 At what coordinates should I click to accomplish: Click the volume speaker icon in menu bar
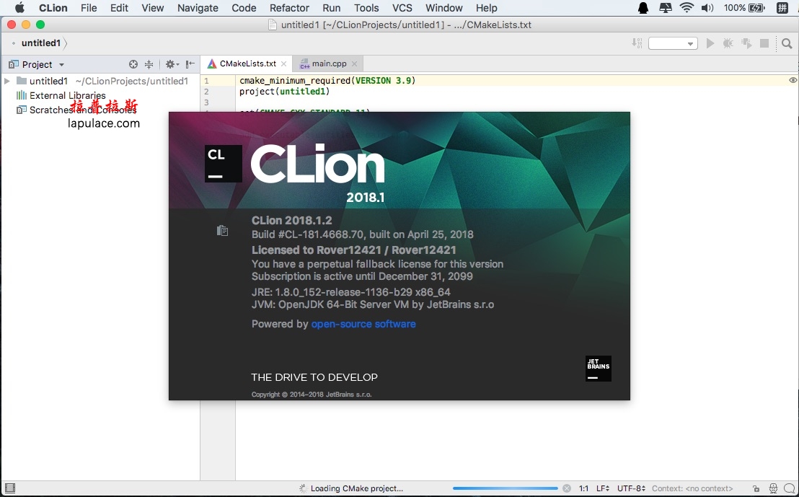[707, 8]
